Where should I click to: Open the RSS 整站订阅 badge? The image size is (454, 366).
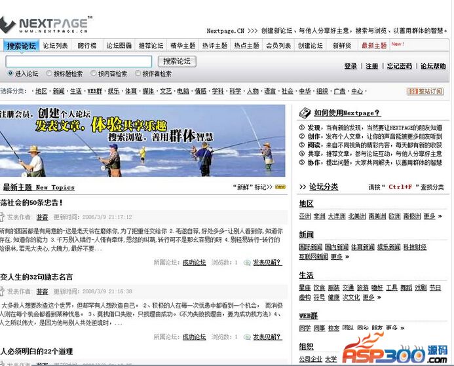pos(425,92)
